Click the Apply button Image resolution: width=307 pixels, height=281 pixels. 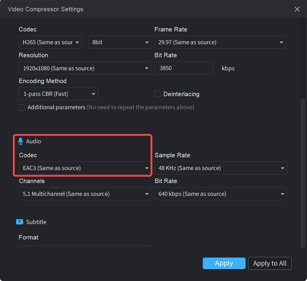tap(224, 263)
